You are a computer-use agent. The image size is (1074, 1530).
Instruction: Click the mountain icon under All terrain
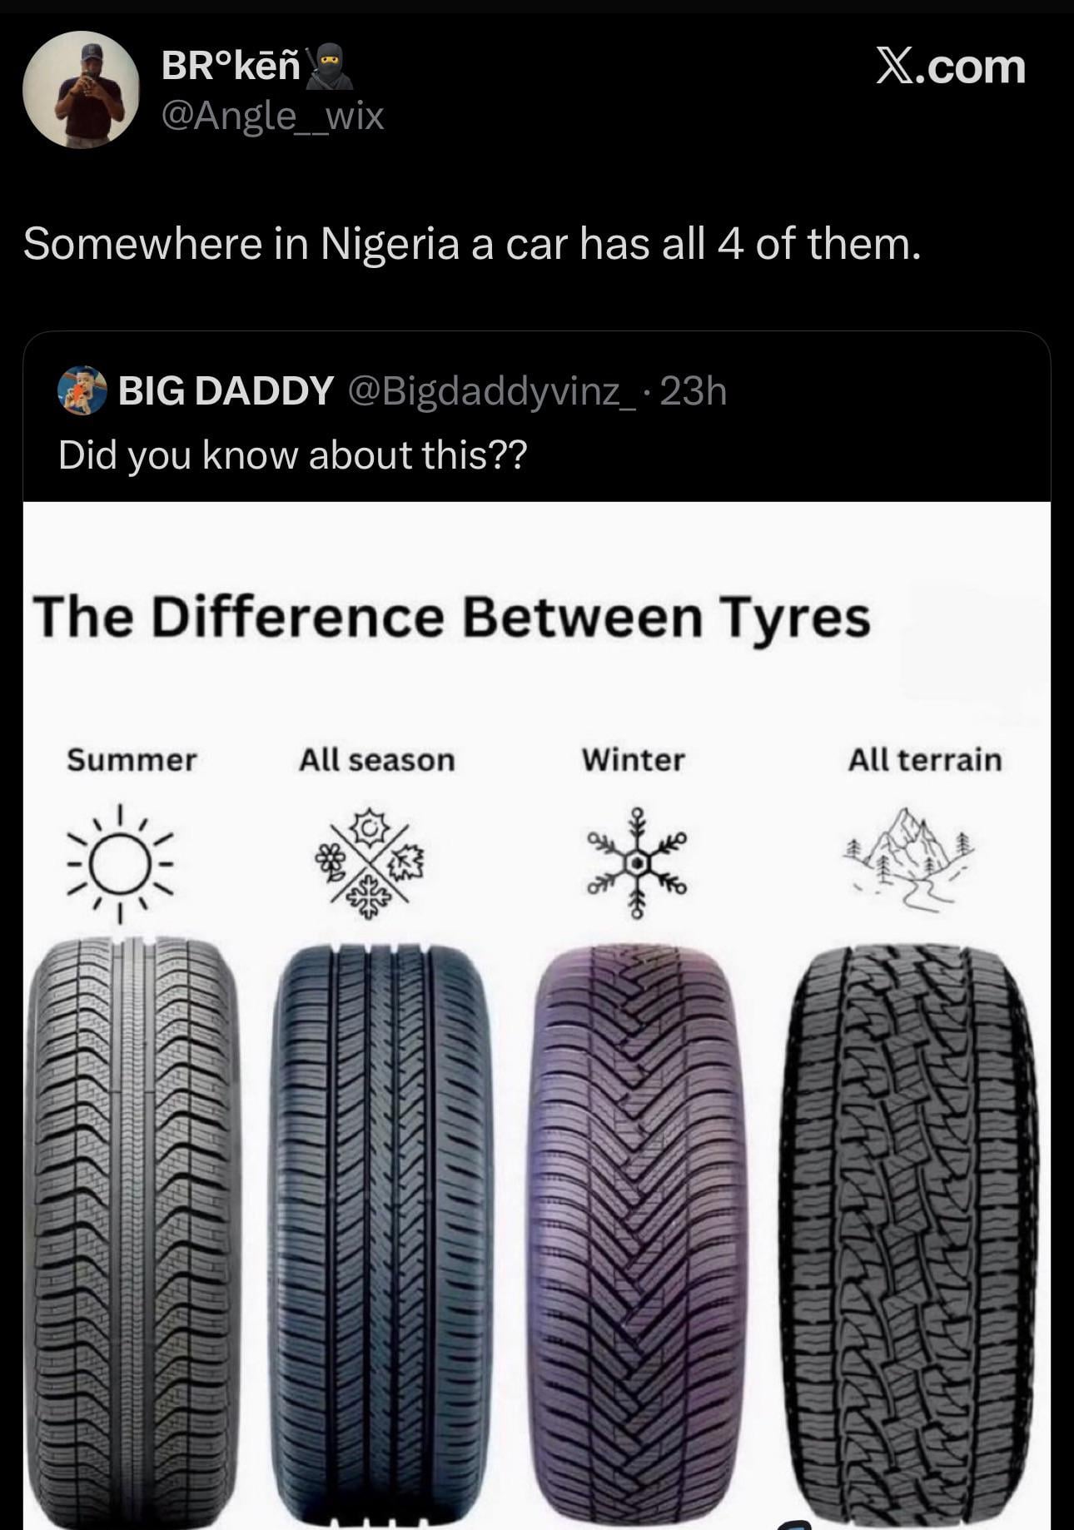(x=909, y=857)
